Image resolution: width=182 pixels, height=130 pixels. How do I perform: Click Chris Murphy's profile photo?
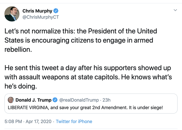click(x=12, y=14)
